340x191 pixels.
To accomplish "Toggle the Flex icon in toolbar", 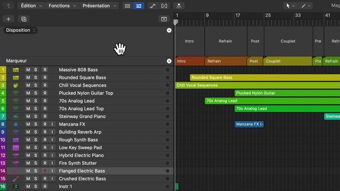I will [164, 6].
